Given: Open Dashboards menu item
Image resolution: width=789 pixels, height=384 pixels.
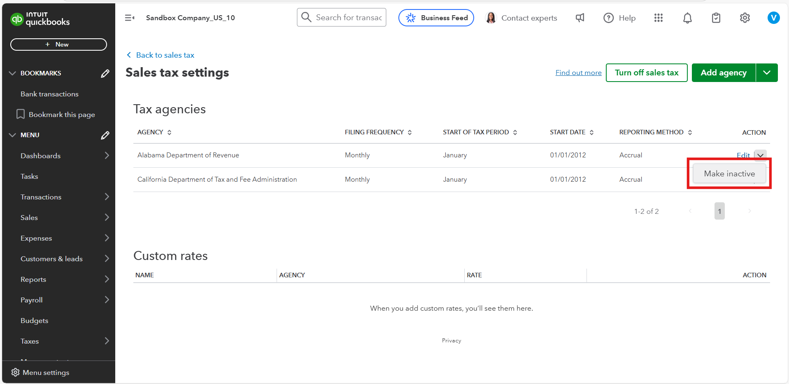Looking at the screenshot, I should point(40,156).
